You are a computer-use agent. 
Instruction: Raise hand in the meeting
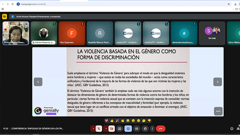click(x=145, y=129)
